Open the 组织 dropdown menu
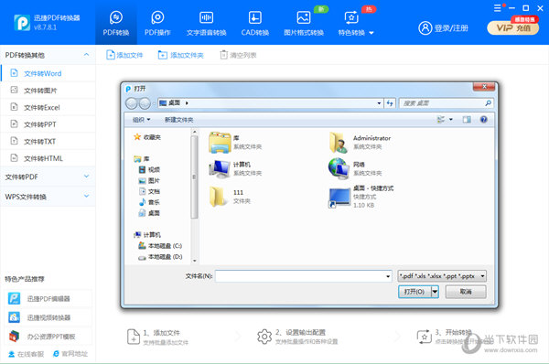Screen dimensions: 549x364 click(142, 120)
